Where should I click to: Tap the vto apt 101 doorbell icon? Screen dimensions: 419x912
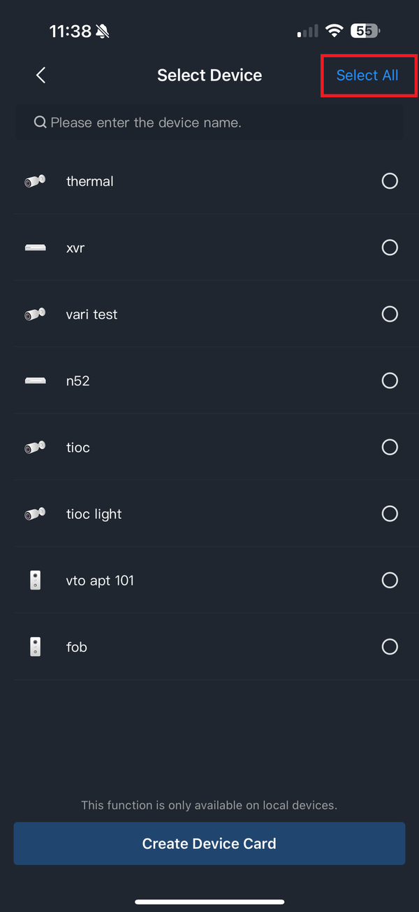click(35, 580)
